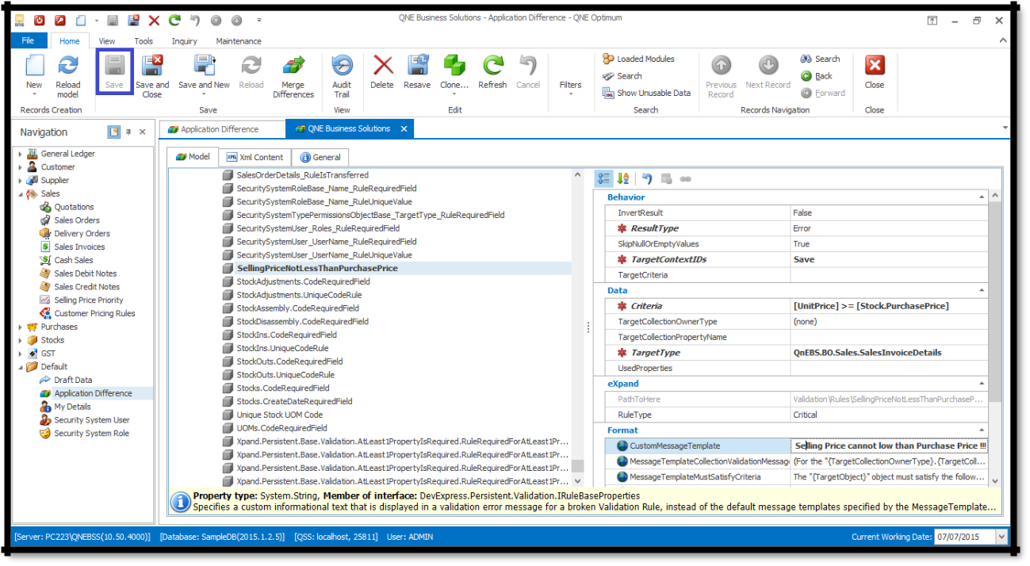Click the Save and Close ribbon icon
Image resolution: width=1030 pixels, height=566 pixels.
[151, 65]
